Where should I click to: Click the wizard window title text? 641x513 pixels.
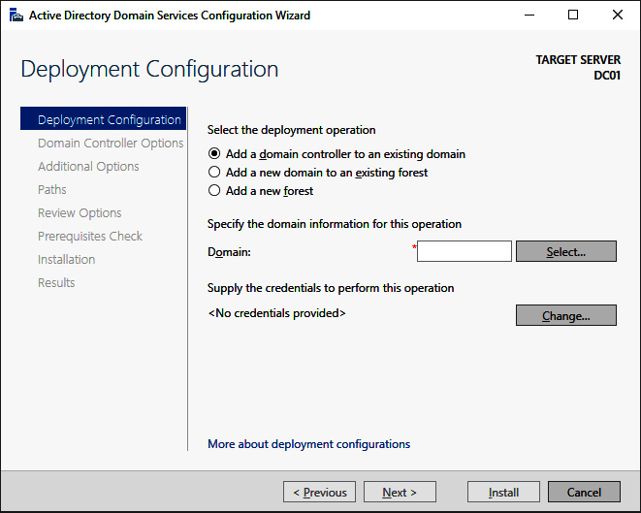point(170,16)
